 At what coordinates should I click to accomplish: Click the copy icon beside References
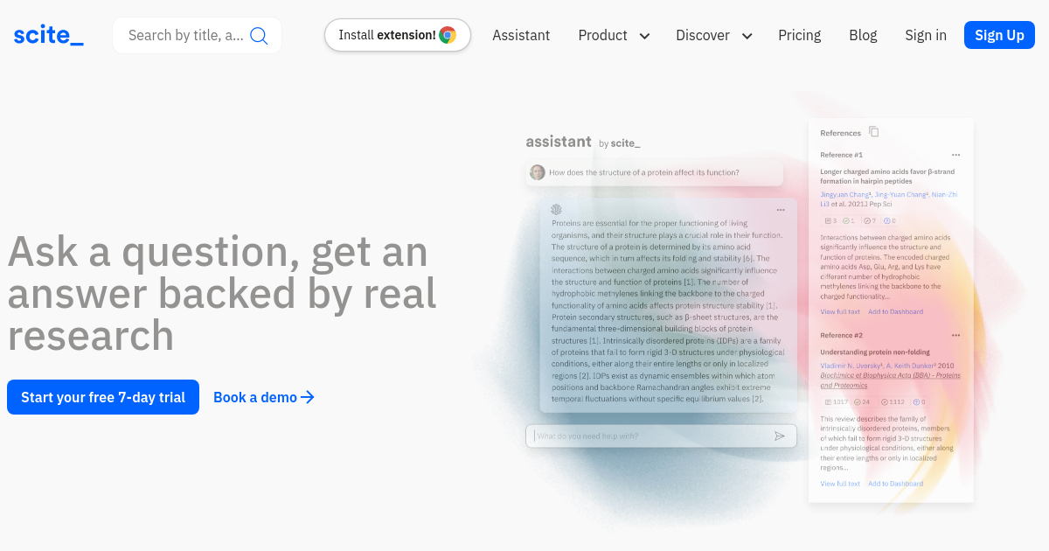pyautogui.click(x=873, y=132)
